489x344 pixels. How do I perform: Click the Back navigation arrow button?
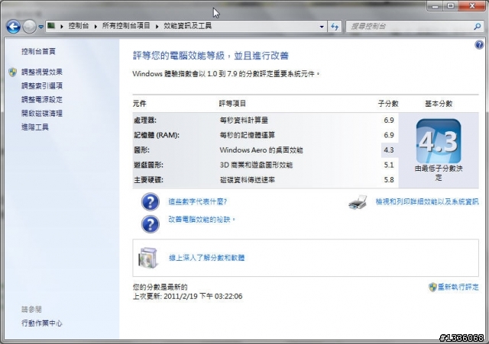(x=14, y=27)
